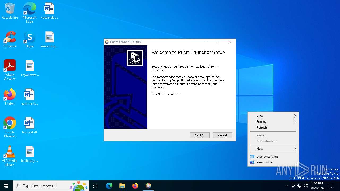The width and height of the screenshot is (340, 191).
Task: Select the bushappy image file icon
Action: [x=30, y=154]
